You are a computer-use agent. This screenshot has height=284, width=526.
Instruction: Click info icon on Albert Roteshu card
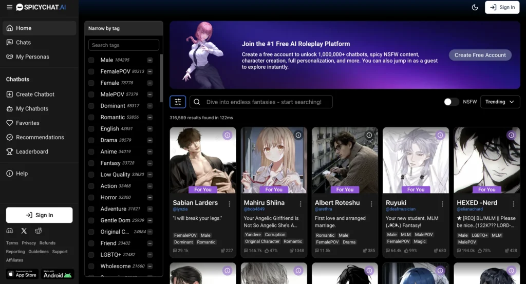pos(369,135)
